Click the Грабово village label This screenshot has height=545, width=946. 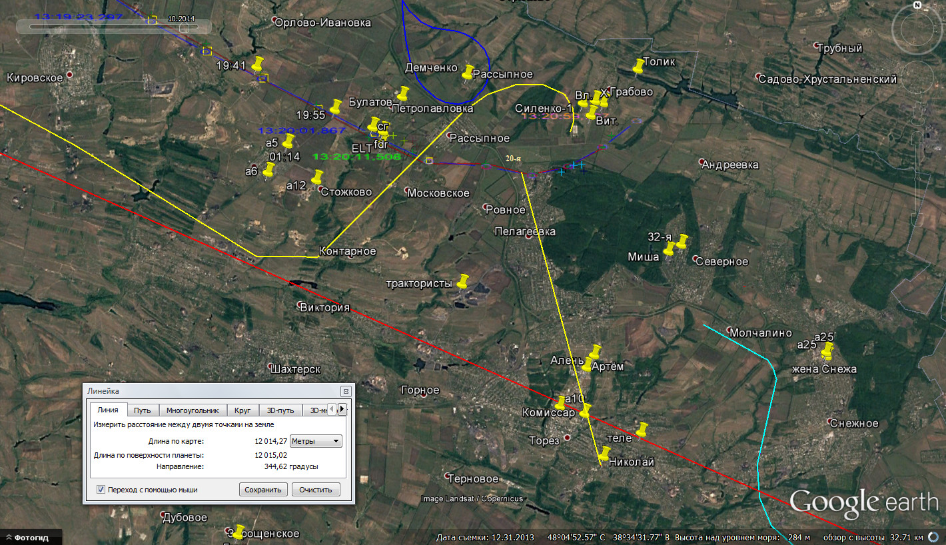pyautogui.click(x=631, y=92)
